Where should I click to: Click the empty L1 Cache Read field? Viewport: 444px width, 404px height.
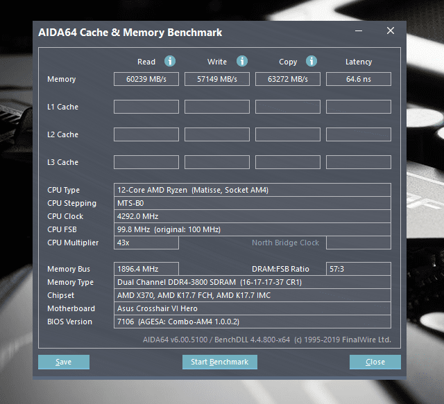click(146, 107)
